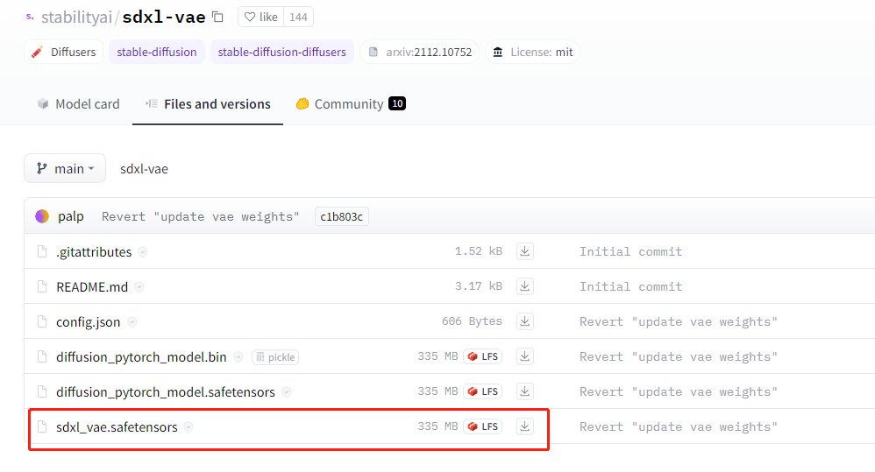Image resolution: width=875 pixels, height=472 pixels.
Task: Open the 144 likes count
Action: [299, 18]
